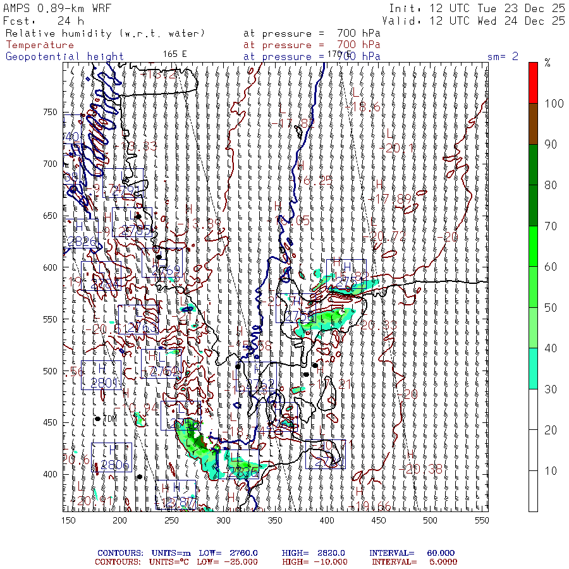Click the '%' unit label above the color bar
The width and height of the screenshot is (569, 569).
[548, 63]
